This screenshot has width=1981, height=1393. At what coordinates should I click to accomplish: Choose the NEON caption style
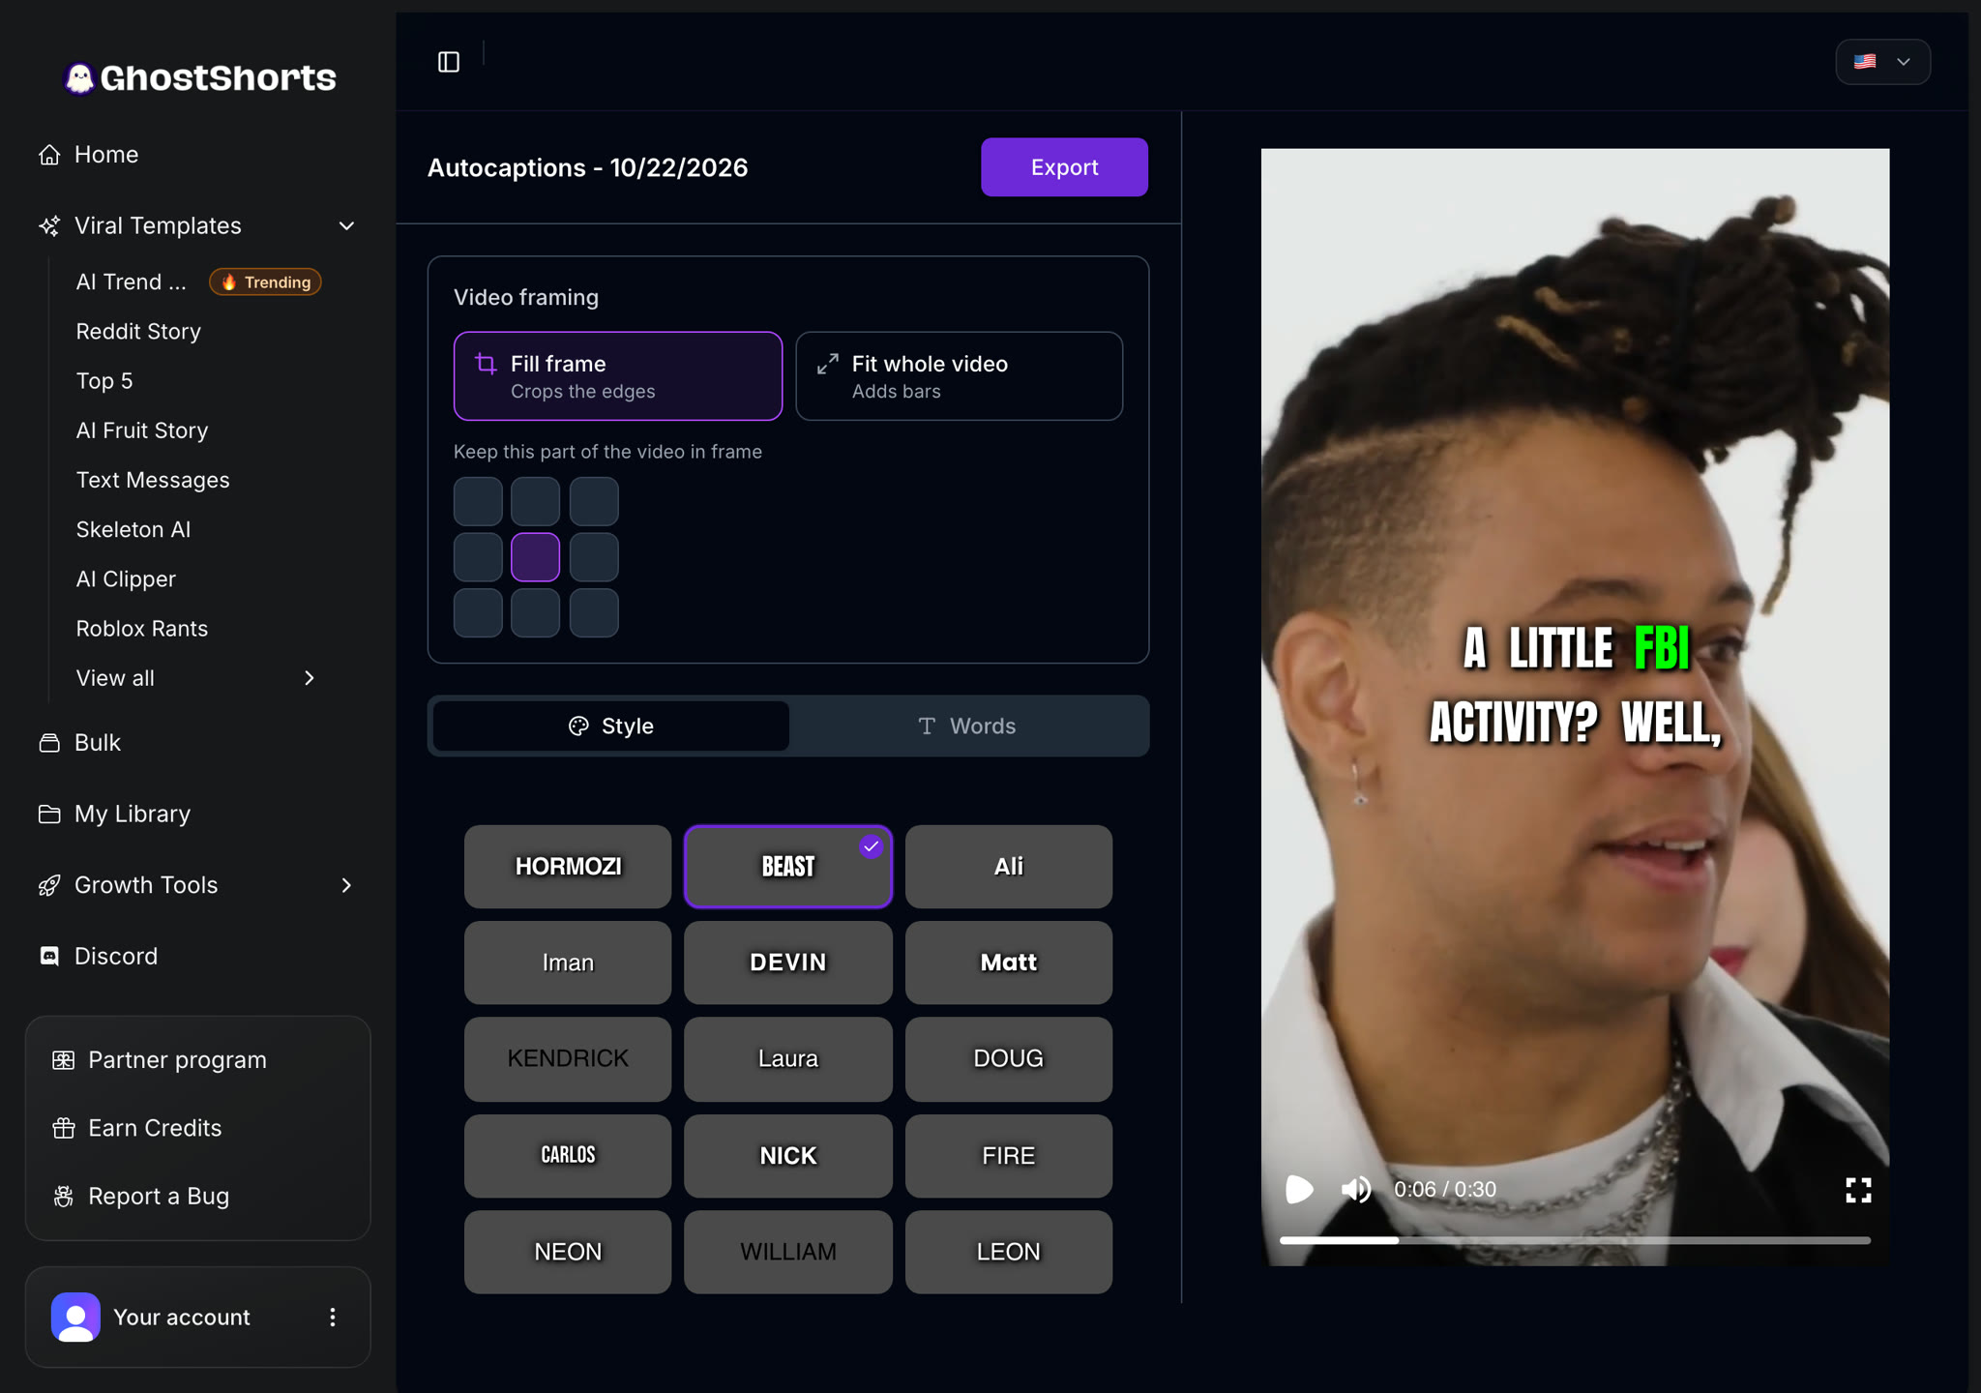click(x=568, y=1252)
